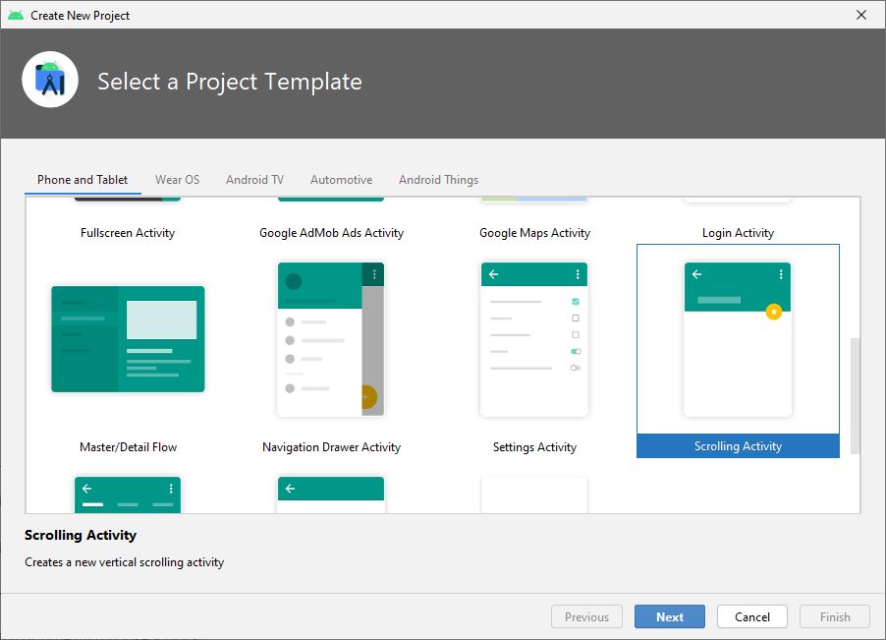Viewport: 886px width, 640px height.
Task: Click the overflow dots in Settings Activity preview
Action: pos(578,274)
